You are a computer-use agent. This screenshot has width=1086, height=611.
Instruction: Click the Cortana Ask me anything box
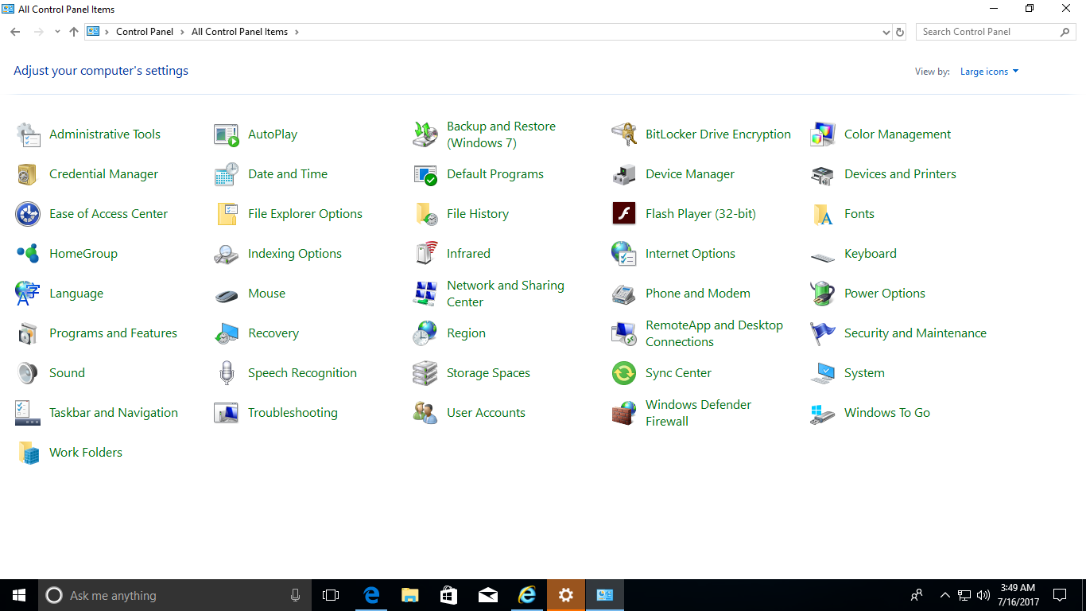tap(175, 595)
